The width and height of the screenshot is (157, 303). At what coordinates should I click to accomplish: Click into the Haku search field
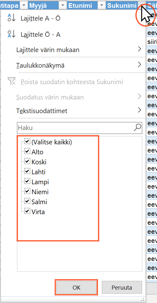[x=75, y=128]
